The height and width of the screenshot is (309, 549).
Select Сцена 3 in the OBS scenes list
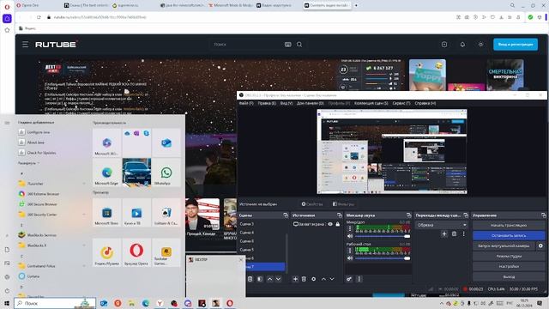point(262,224)
